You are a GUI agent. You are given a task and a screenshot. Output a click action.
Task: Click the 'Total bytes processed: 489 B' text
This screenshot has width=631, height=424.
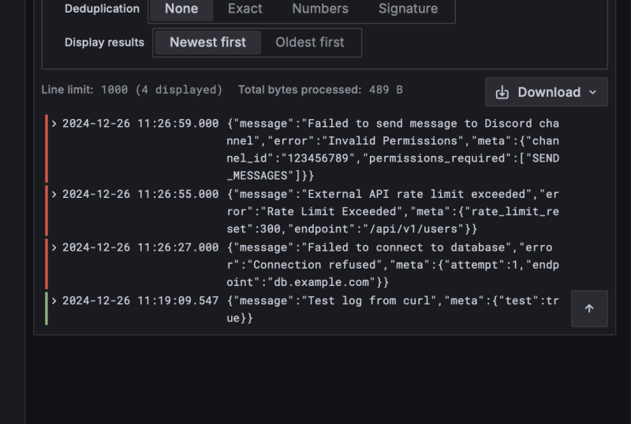[320, 90]
